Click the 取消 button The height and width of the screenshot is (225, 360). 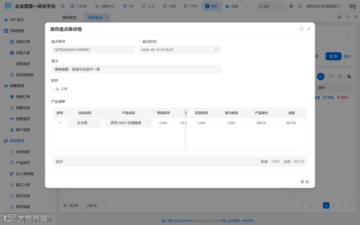(x=305, y=182)
